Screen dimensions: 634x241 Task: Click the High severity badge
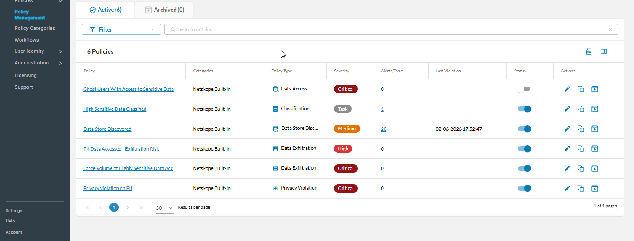343,148
